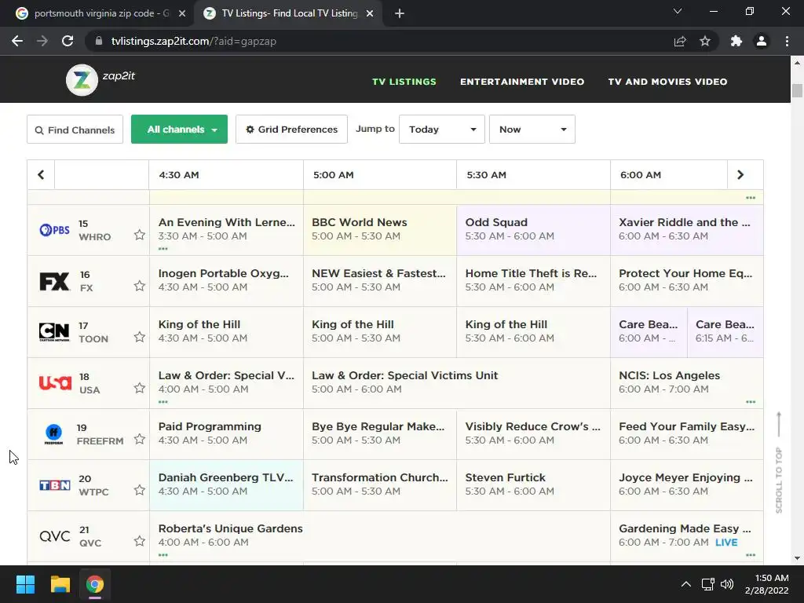Expand dots under Gardening Made Easy
Viewport: 804px width, 603px height.
pos(751,555)
